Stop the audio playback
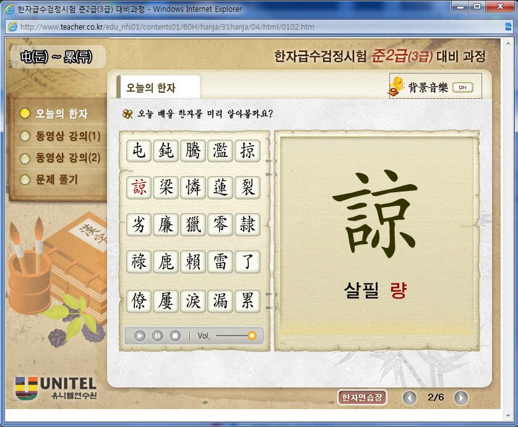Viewport: 518px width, 427px height. [x=175, y=336]
